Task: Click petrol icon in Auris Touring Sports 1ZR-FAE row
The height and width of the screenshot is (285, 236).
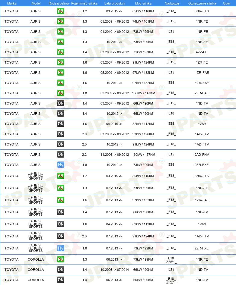Action: pos(60,200)
